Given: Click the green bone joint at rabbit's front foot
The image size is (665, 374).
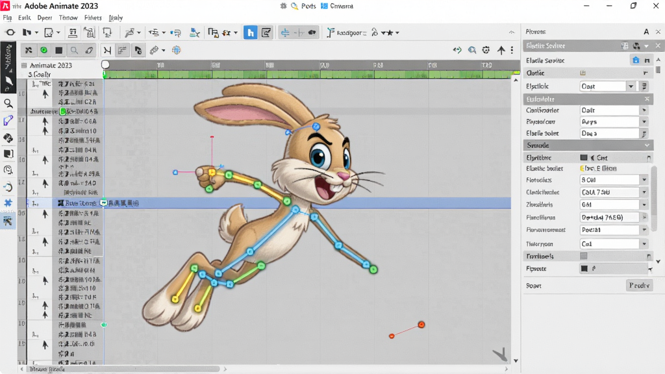Looking at the screenshot, I should click(373, 269).
